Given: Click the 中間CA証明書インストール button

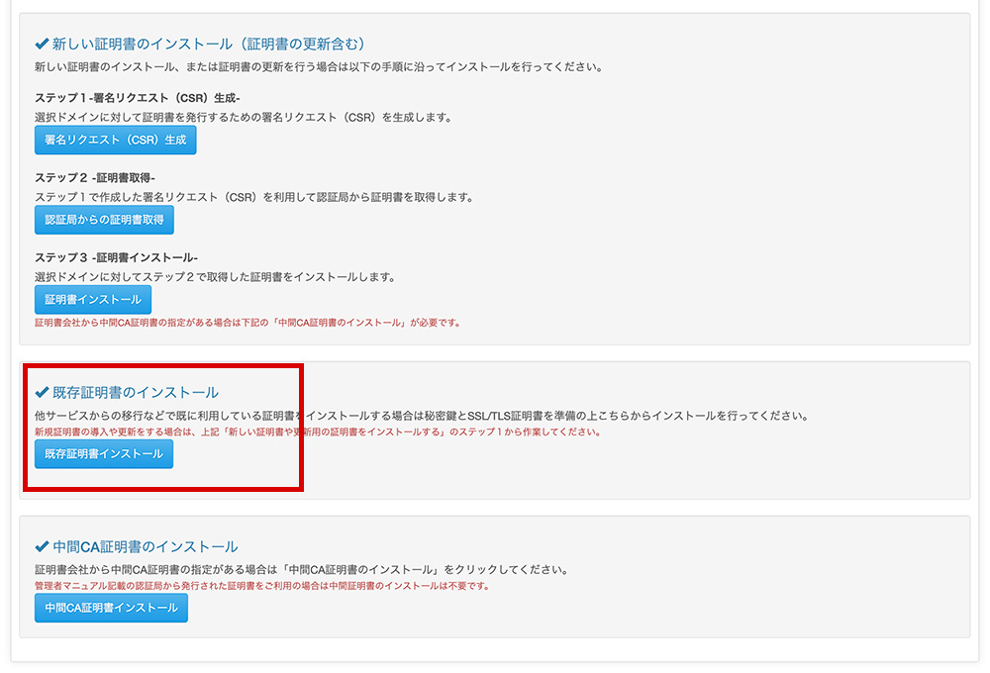Looking at the screenshot, I should [110, 608].
